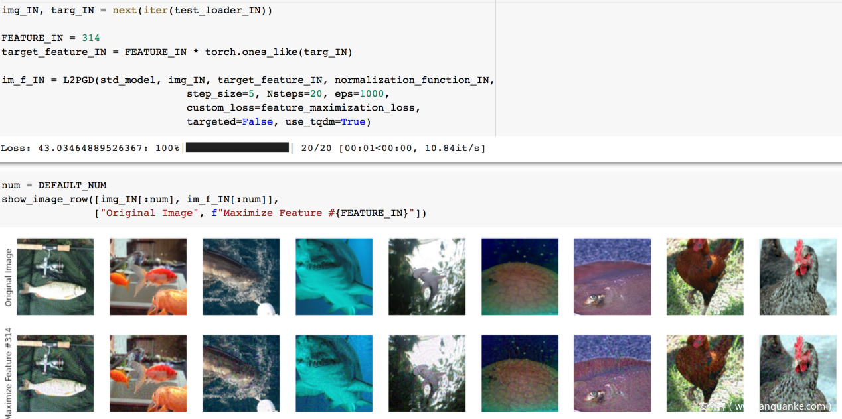The width and height of the screenshot is (842, 419).
Task: Click the 'Original Image' row label
Action: pyautogui.click(x=9, y=277)
